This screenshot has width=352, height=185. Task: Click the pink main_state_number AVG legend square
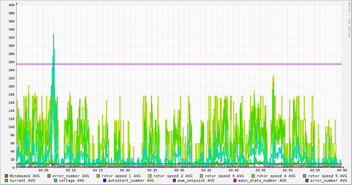235,180
